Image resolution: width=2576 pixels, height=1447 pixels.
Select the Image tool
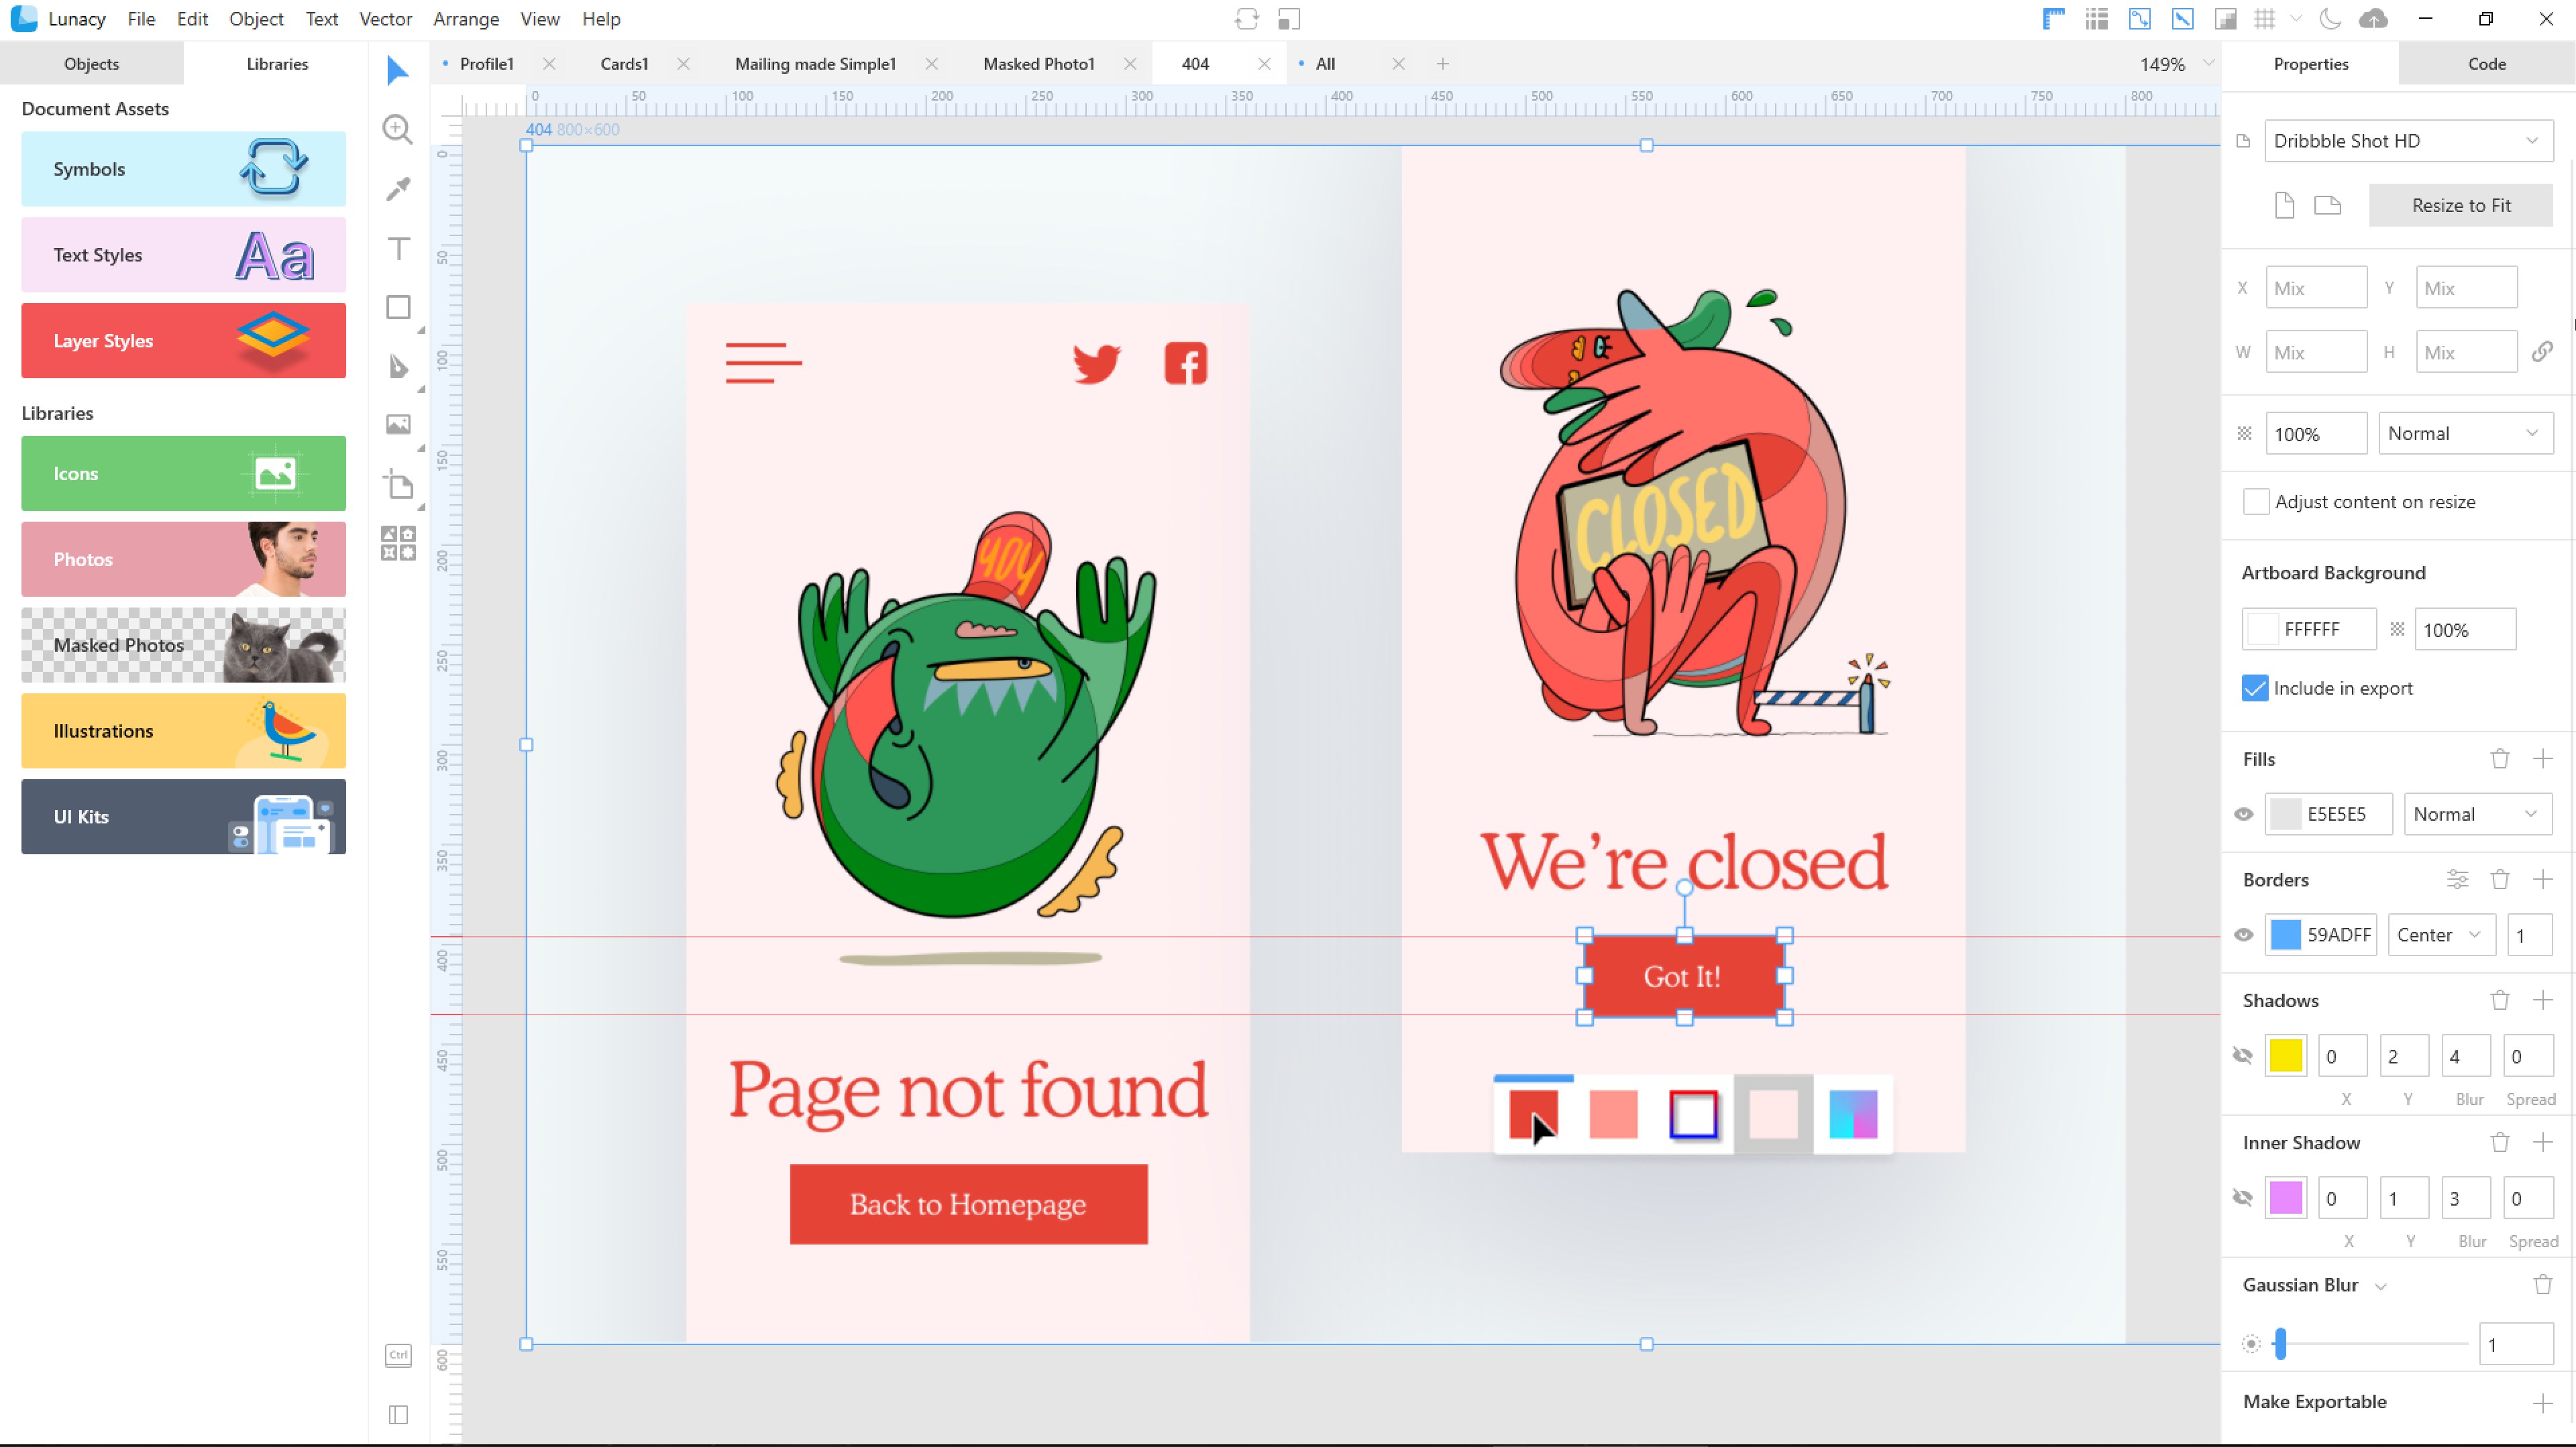(x=398, y=424)
